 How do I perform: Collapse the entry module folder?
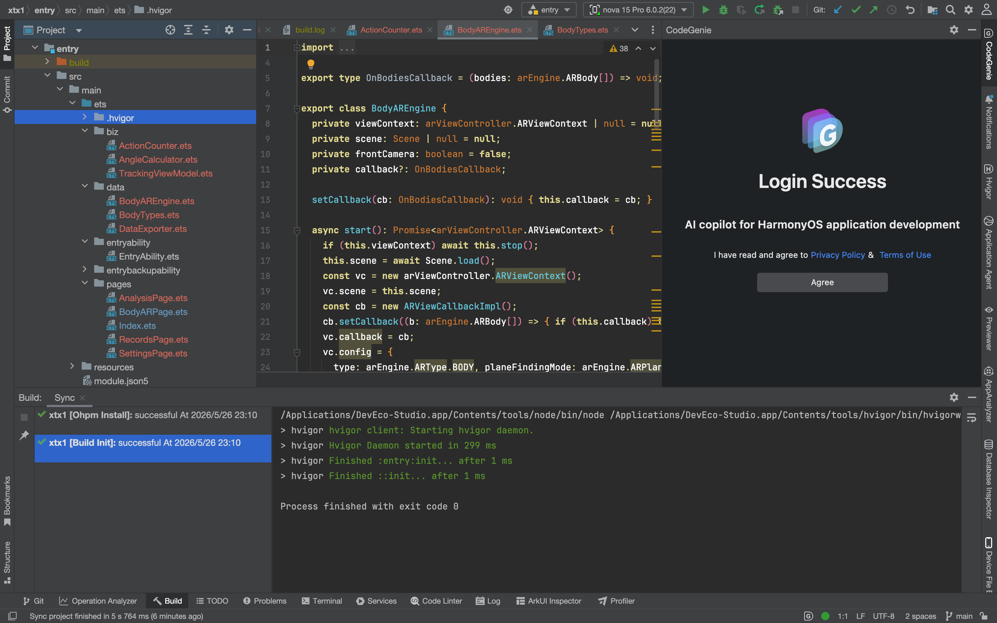[x=35, y=48]
